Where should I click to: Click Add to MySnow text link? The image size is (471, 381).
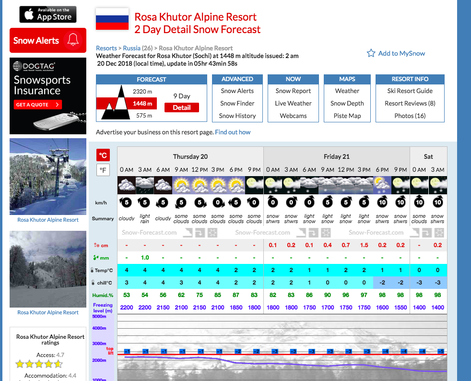point(401,53)
